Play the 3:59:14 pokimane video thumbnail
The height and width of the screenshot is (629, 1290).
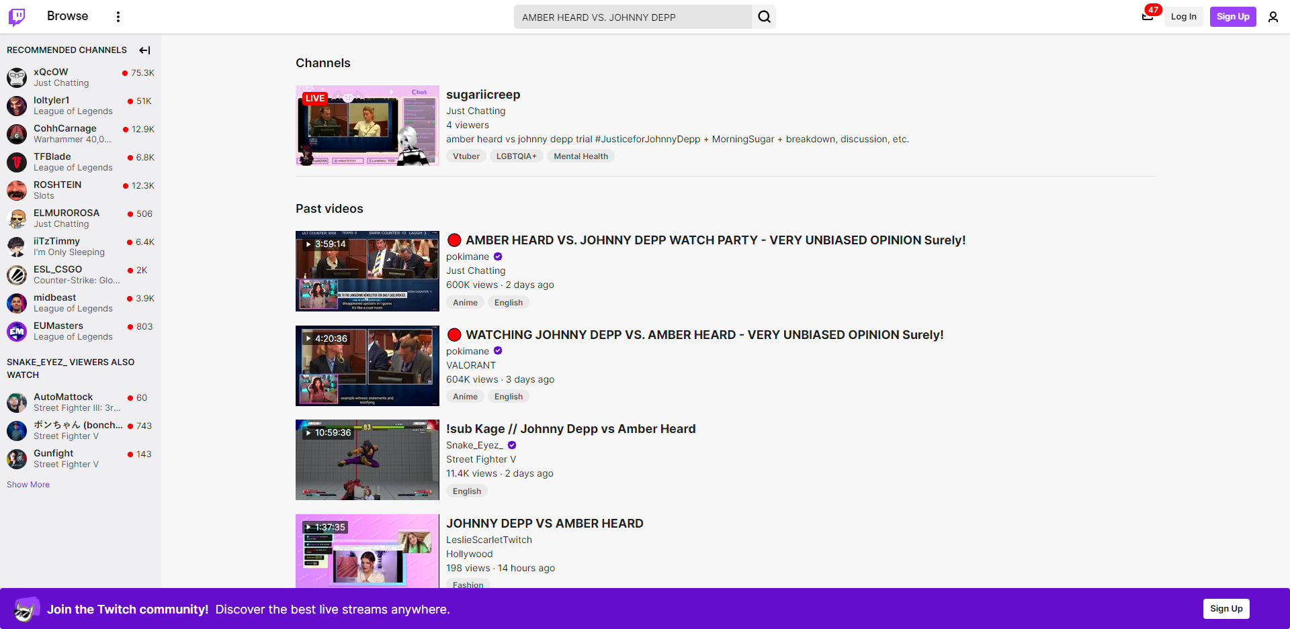[x=368, y=271]
